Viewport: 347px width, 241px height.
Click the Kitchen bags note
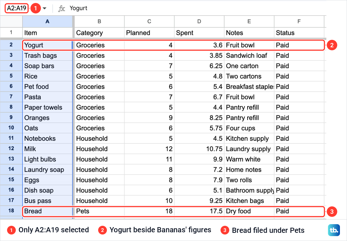click(x=249, y=201)
